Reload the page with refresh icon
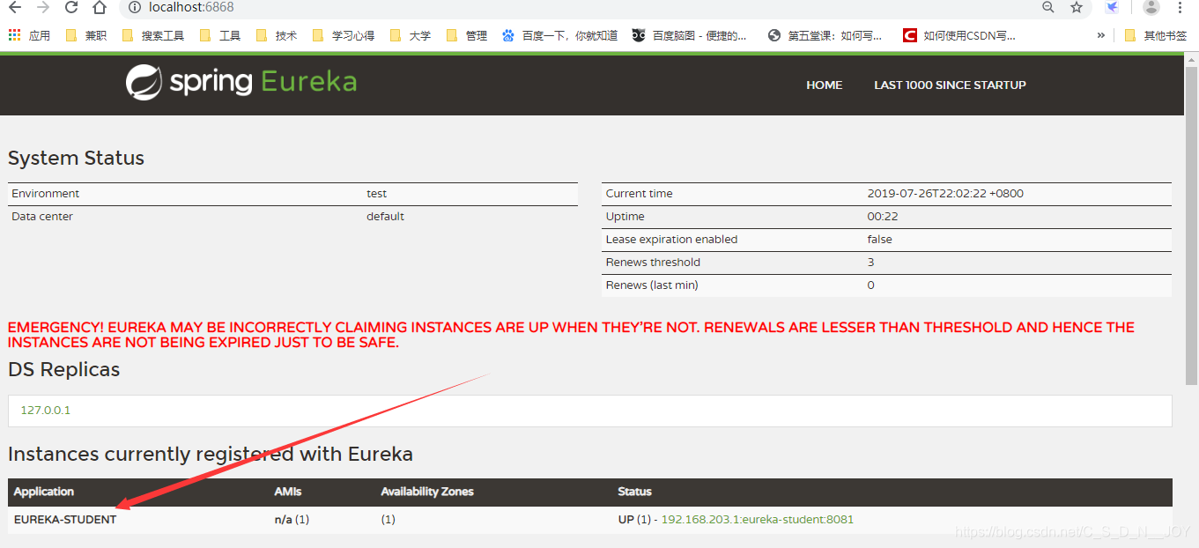Screen dimensions: 1199x548 [x=71, y=7]
